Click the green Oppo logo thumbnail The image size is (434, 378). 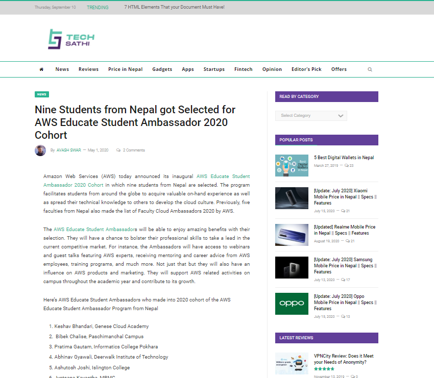(292, 304)
